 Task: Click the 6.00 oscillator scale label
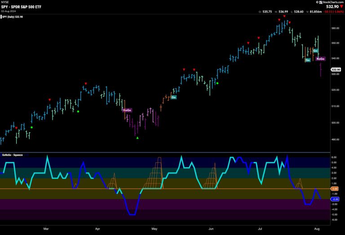(x=334, y=157)
